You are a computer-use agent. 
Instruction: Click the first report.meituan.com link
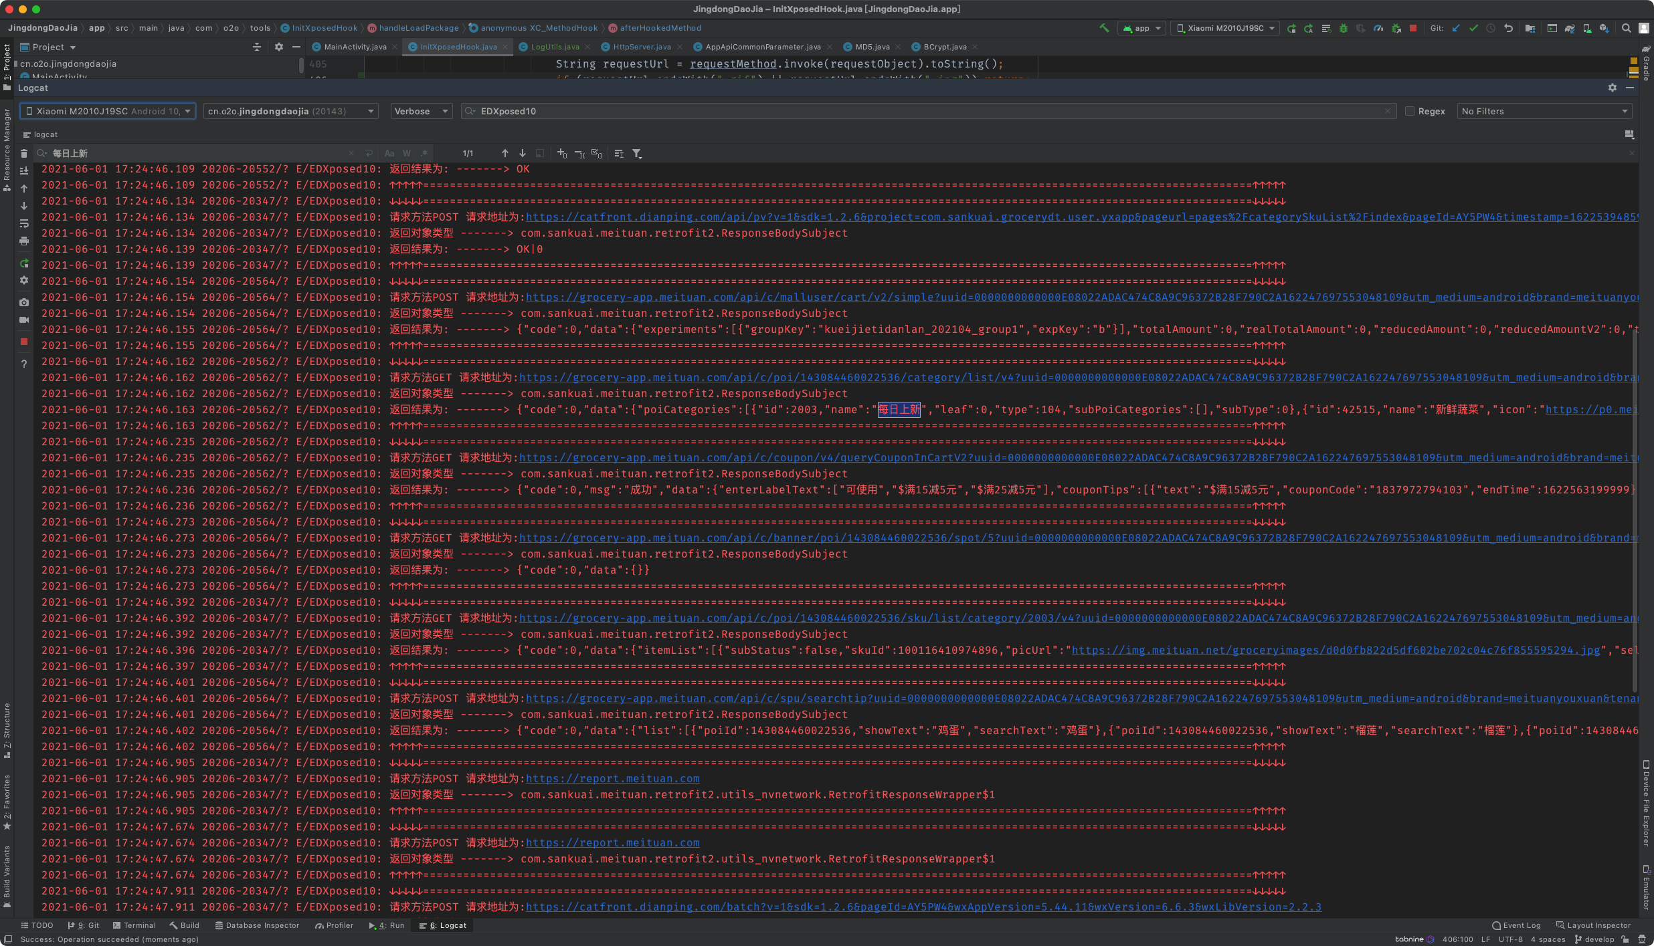click(x=612, y=779)
